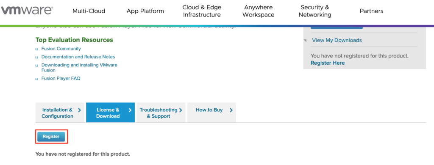Open Documentation and Release Notes link
This screenshot has height=165, width=434.
78,57
